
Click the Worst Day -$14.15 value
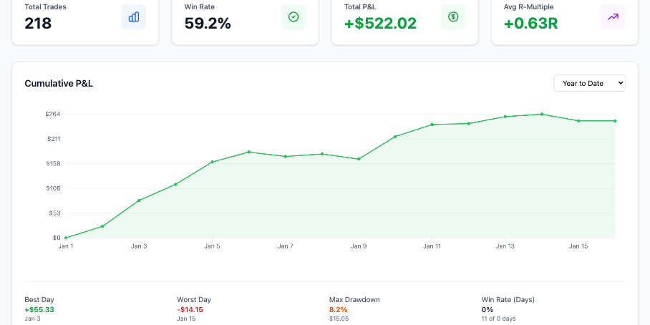click(x=190, y=310)
